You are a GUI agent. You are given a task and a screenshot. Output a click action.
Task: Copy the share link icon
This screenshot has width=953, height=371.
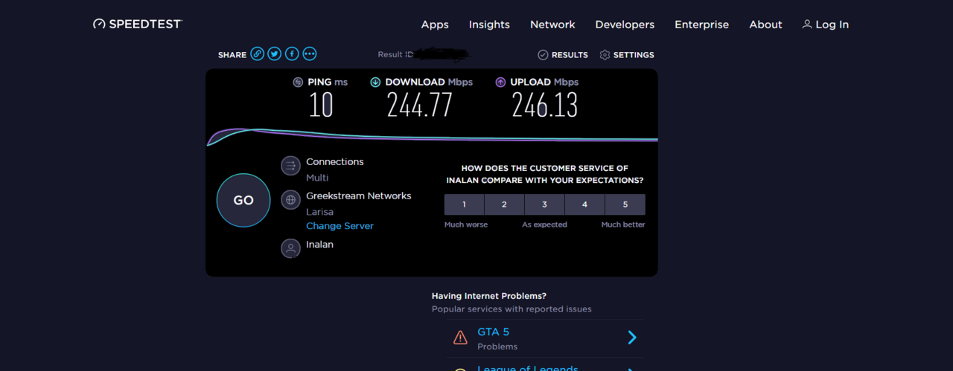click(x=257, y=54)
